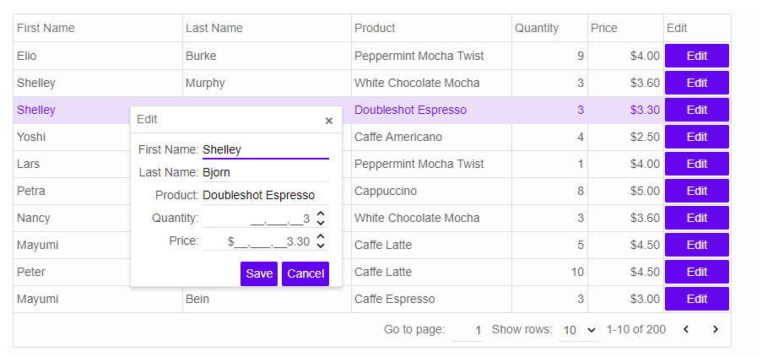Focus the First Name field containing Shelley

pyautogui.click(x=266, y=149)
